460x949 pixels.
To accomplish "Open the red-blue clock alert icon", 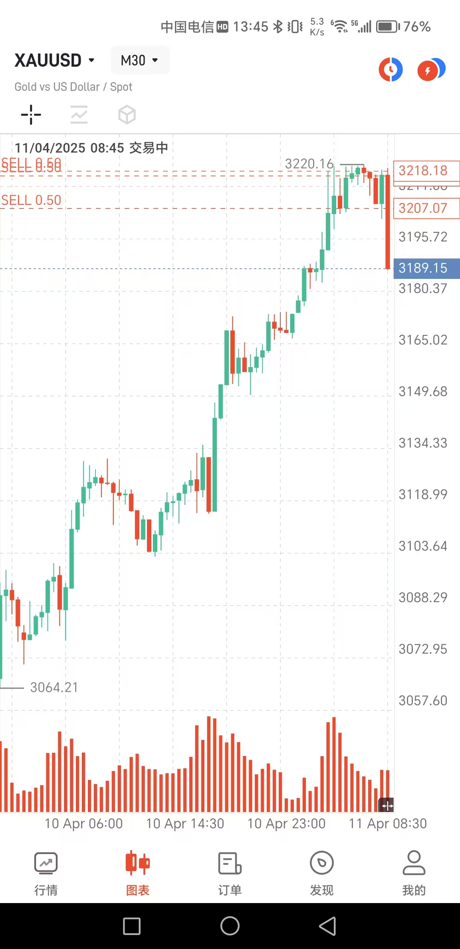I will pos(391,69).
